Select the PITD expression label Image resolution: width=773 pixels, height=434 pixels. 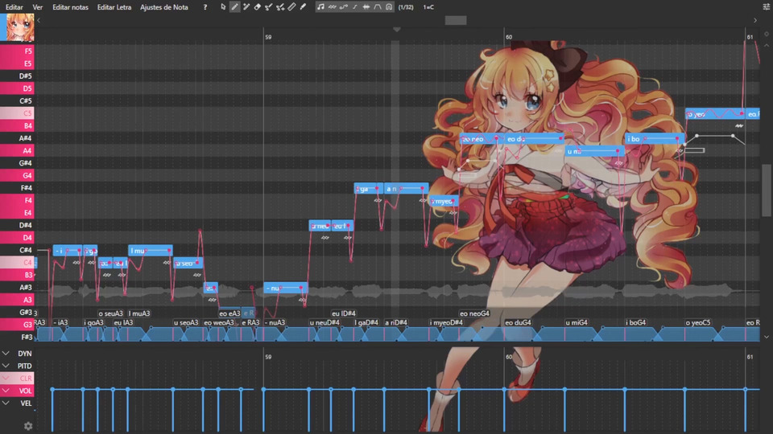25,366
